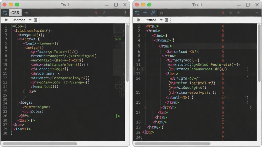Click the red arrow icon in the Tixiti toolbar
The image size is (262, 147).
click(x=223, y=13)
